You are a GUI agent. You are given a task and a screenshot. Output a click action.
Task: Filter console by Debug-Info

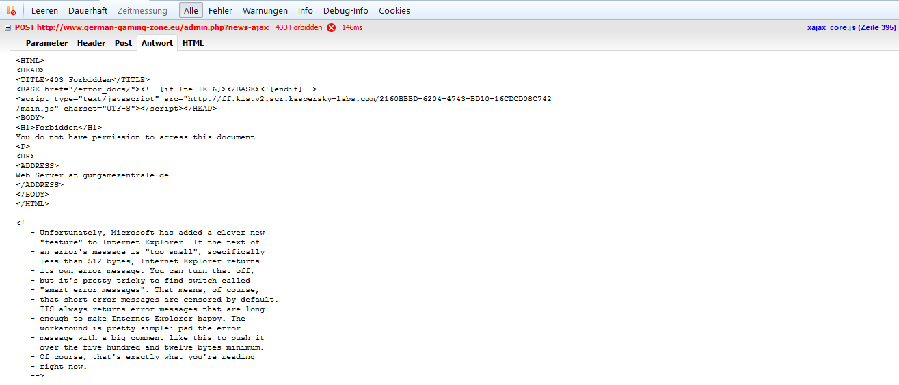(346, 10)
